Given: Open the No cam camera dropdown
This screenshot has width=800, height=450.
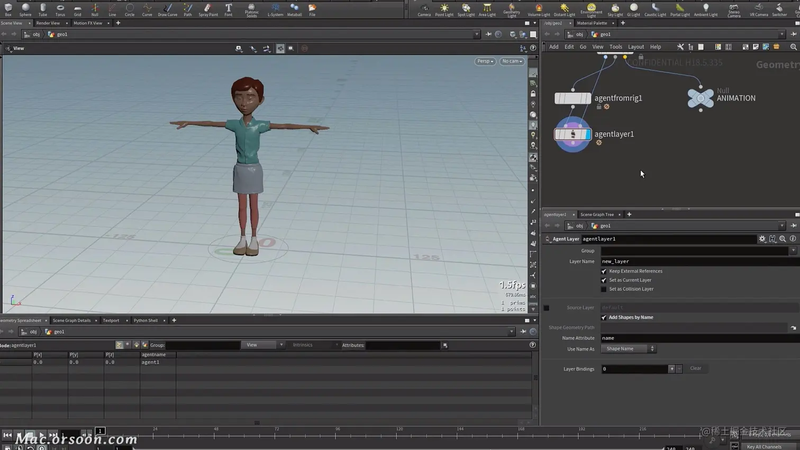Looking at the screenshot, I should pos(512,61).
